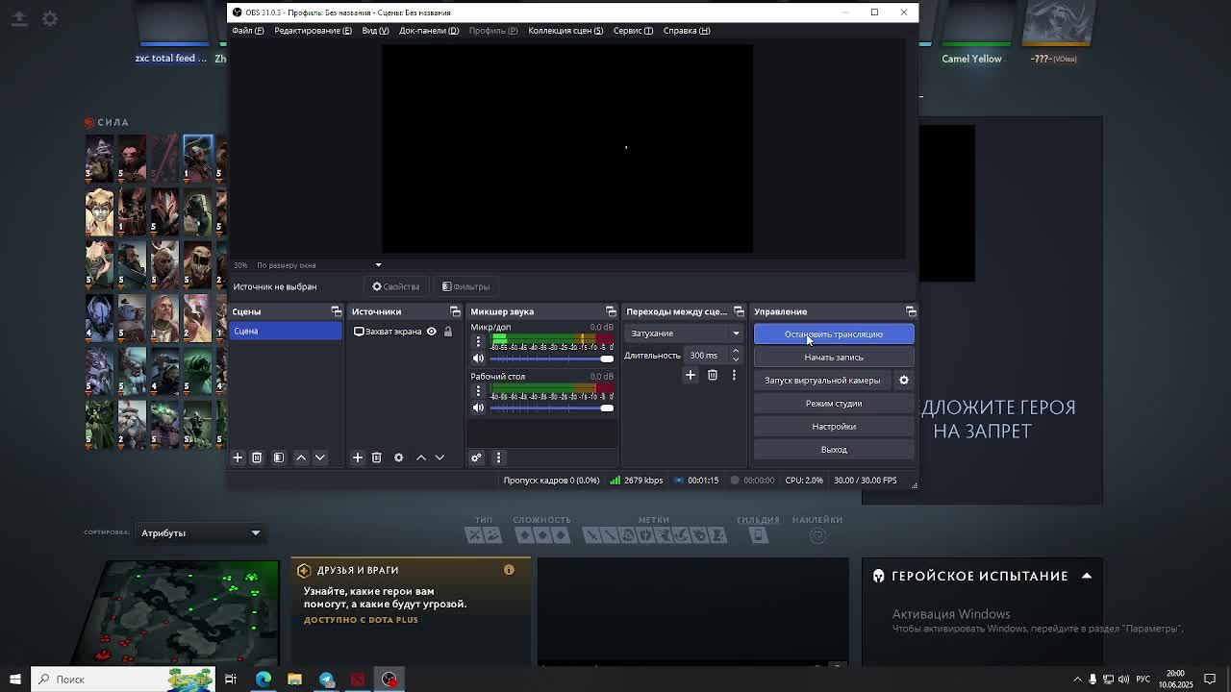Move source down arrow in Sources panel
Viewport: 1231px width, 692px height.
point(440,457)
